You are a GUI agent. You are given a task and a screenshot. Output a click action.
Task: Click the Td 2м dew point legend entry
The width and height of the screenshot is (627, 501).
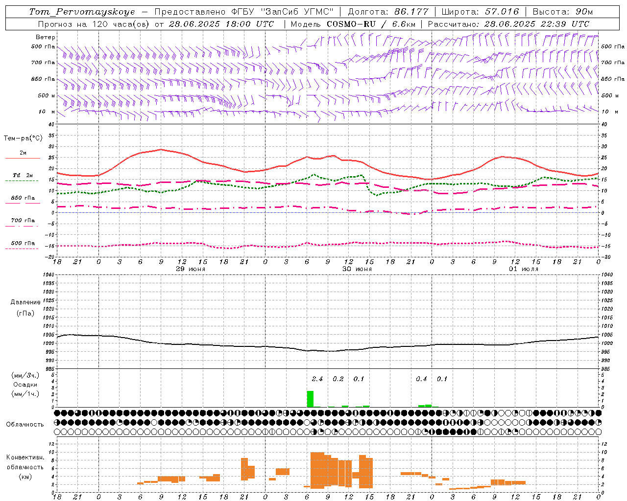coord(23,175)
